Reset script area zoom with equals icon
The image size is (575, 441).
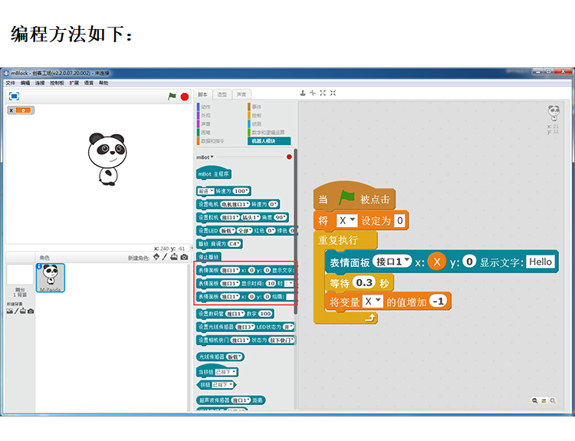544,400
